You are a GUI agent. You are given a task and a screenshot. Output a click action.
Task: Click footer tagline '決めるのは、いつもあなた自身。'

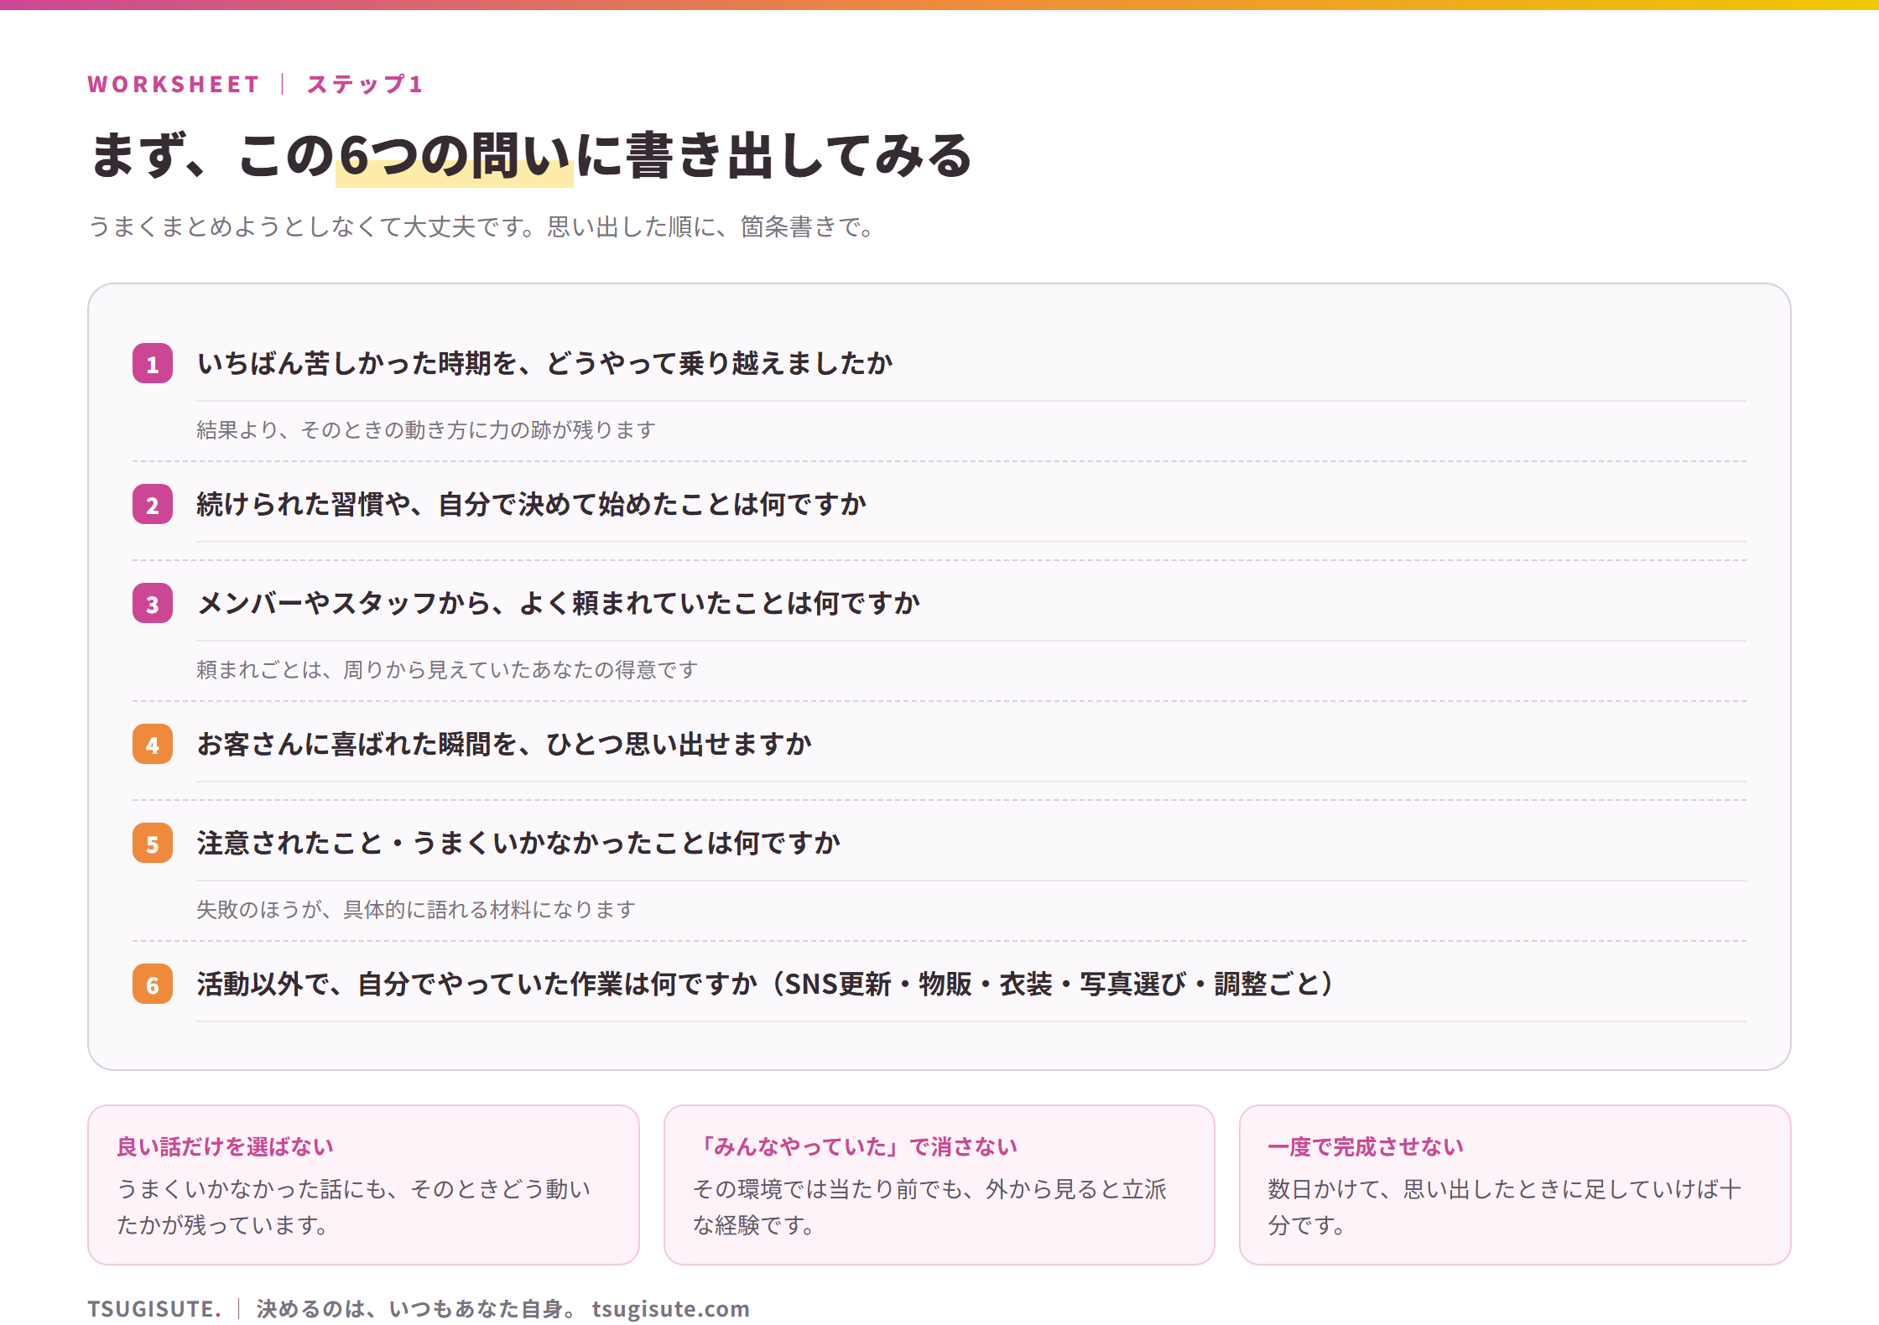pyautogui.click(x=417, y=1308)
